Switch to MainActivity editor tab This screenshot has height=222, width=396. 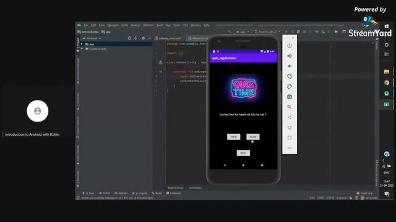[x=199, y=38]
